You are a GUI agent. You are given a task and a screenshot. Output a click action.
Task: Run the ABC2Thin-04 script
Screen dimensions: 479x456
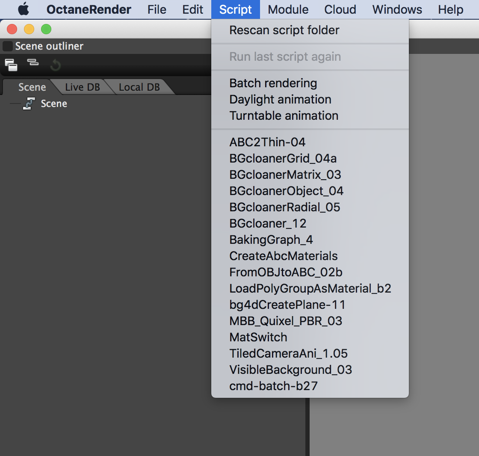pyautogui.click(x=310, y=142)
